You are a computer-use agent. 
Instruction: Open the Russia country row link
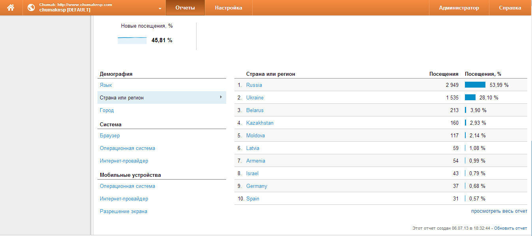[254, 85]
